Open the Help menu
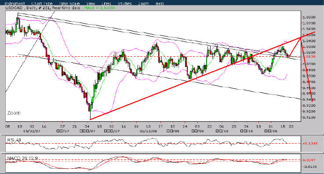 159,4
